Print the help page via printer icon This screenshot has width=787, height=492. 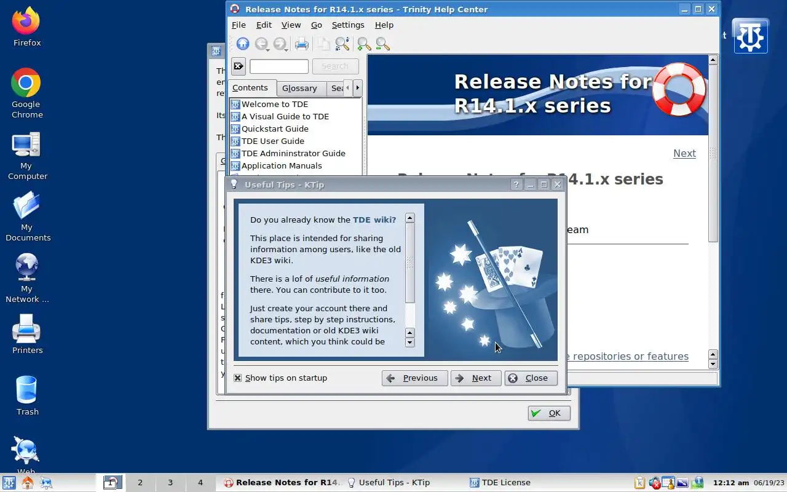click(x=301, y=44)
